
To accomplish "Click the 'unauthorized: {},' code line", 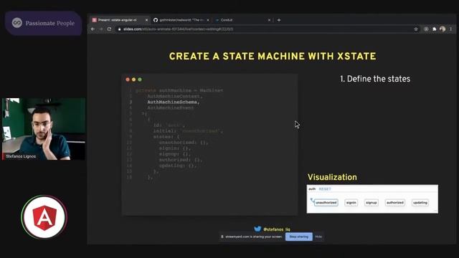I will [184, 143].
